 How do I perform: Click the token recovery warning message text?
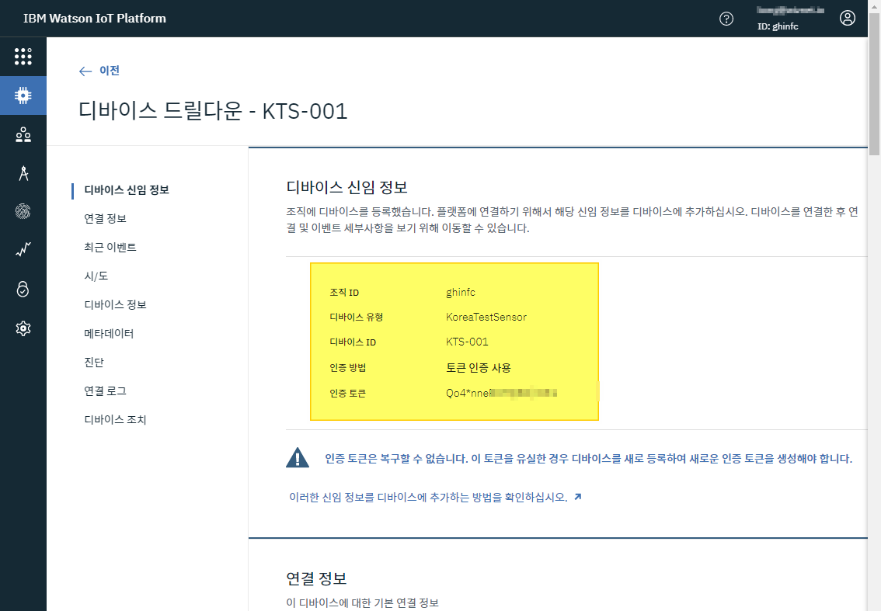click(x=588, y=458)
